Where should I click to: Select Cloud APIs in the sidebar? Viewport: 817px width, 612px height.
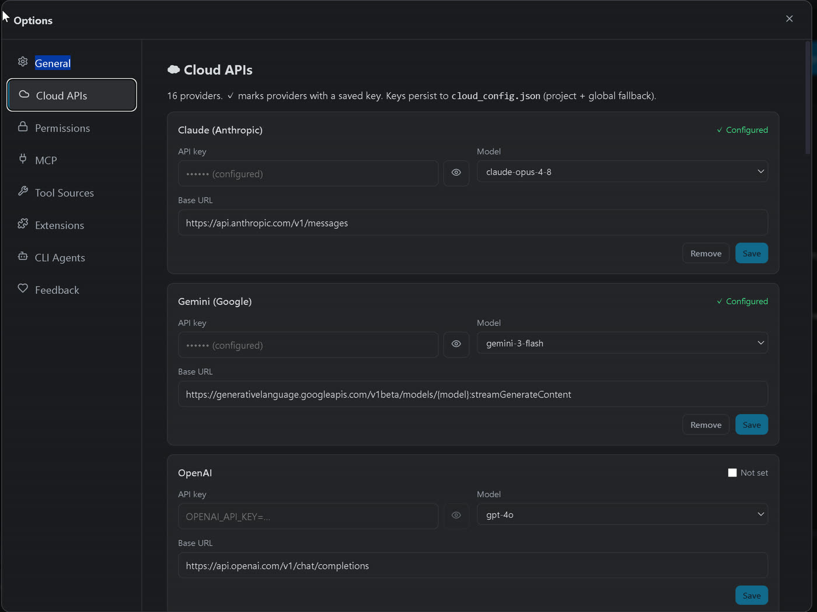coord(72,95)
